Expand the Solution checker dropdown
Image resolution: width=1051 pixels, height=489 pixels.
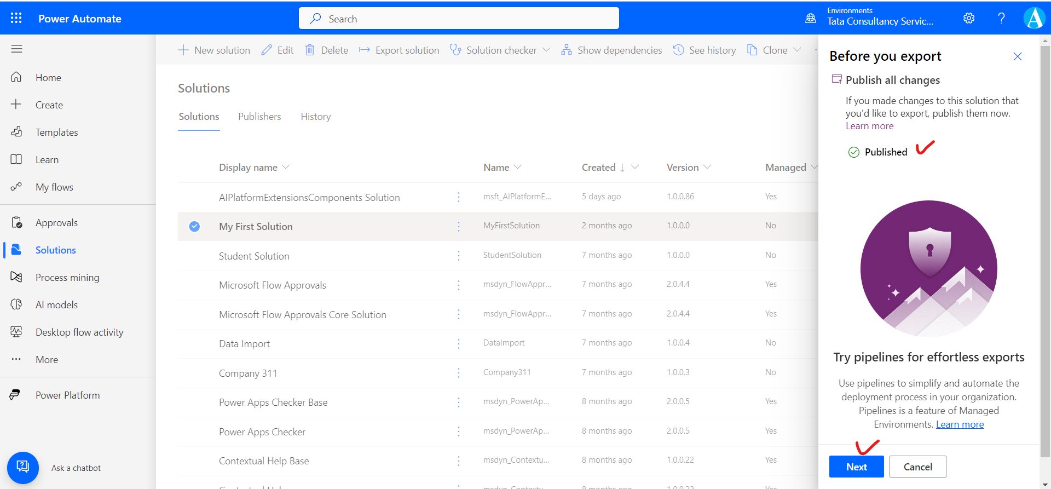[x=546, y=50]
